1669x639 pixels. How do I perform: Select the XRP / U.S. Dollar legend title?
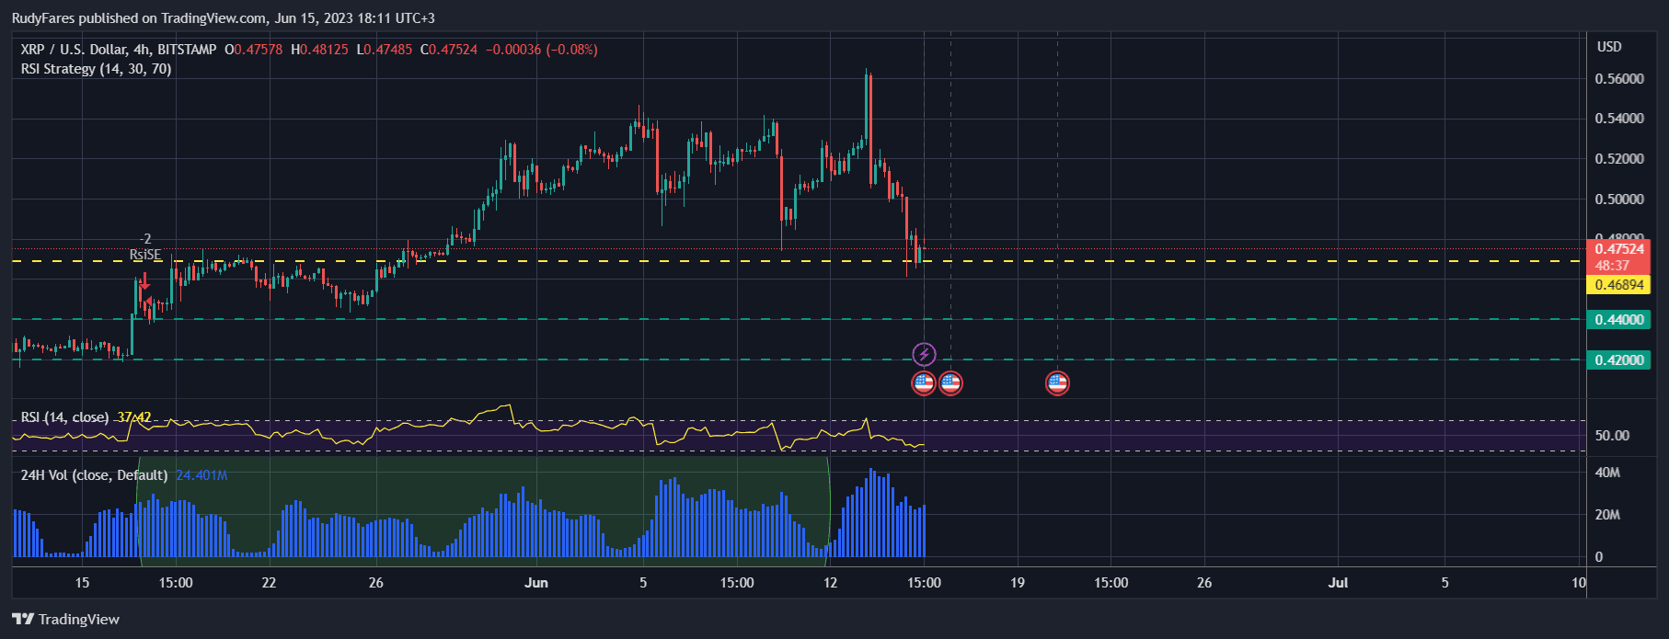(119, 50)
